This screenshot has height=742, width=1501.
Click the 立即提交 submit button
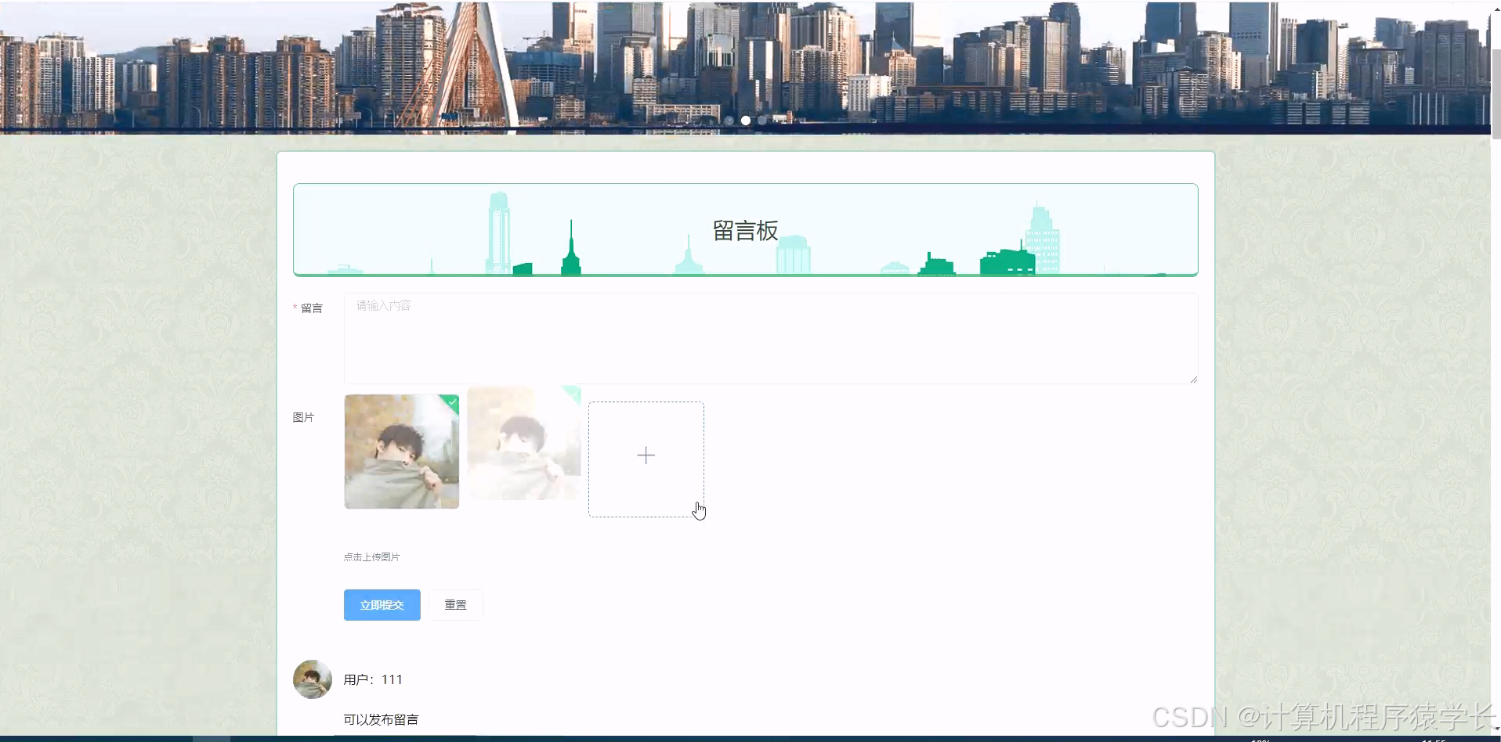(382, 604)
